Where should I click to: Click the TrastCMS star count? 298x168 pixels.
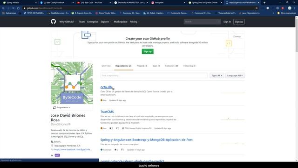click(111, 128)
